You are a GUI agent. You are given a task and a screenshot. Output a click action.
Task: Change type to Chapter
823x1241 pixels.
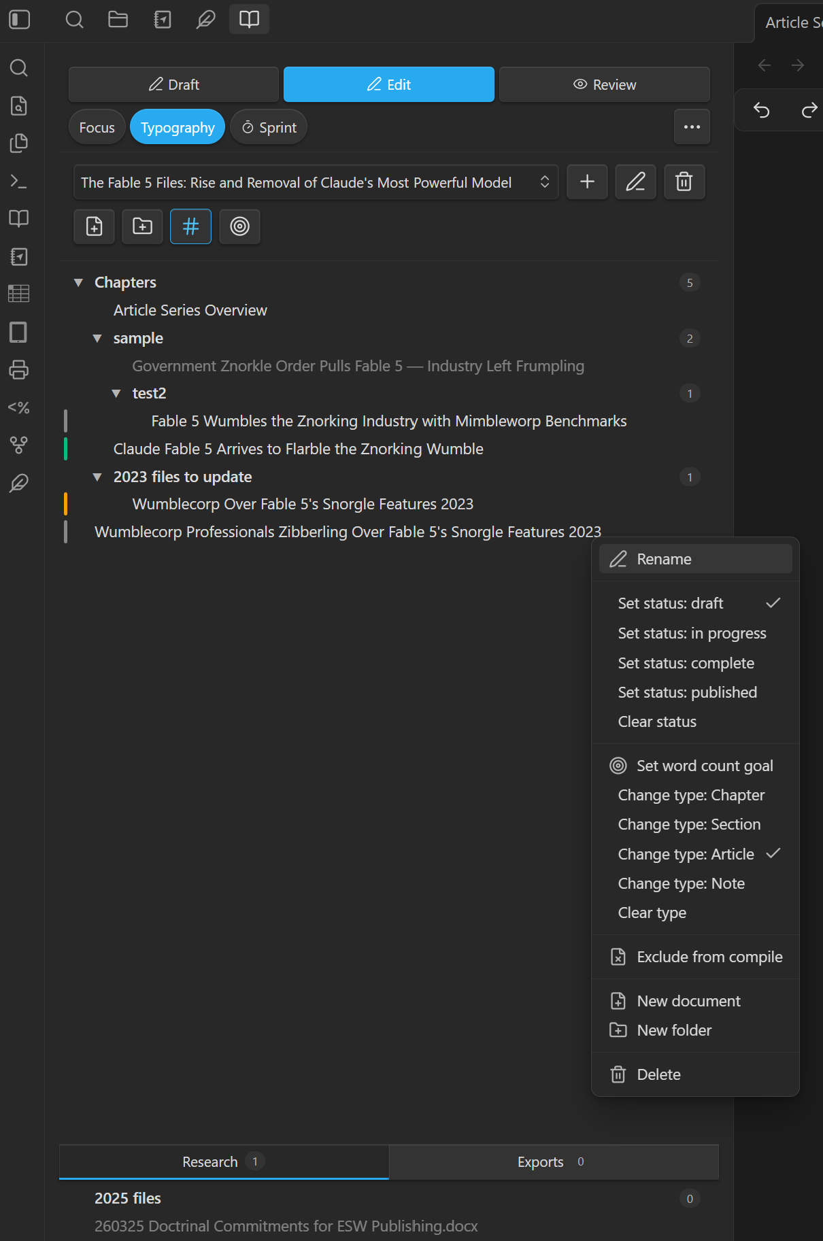[x=695, y=795]
